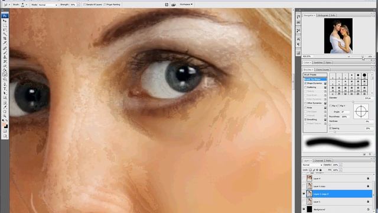The height and width of the screenshot is (213, 378).
Task: Click the screen mode icon in toolbox
Action: [x=5, y=136]
